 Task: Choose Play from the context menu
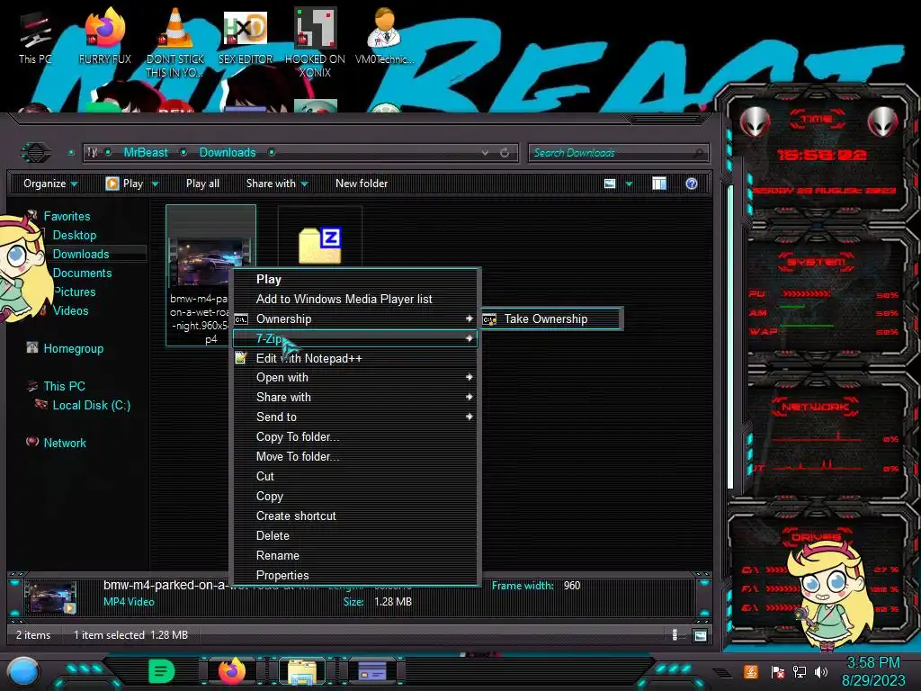pyautogui.click(x=357, y=279)
